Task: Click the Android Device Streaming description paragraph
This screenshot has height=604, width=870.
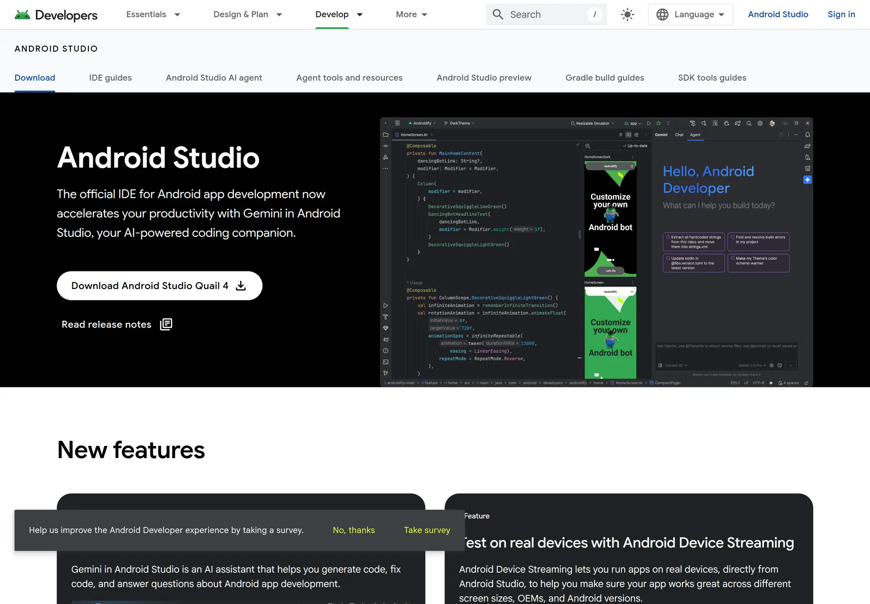Action: [x=625, y=584]
